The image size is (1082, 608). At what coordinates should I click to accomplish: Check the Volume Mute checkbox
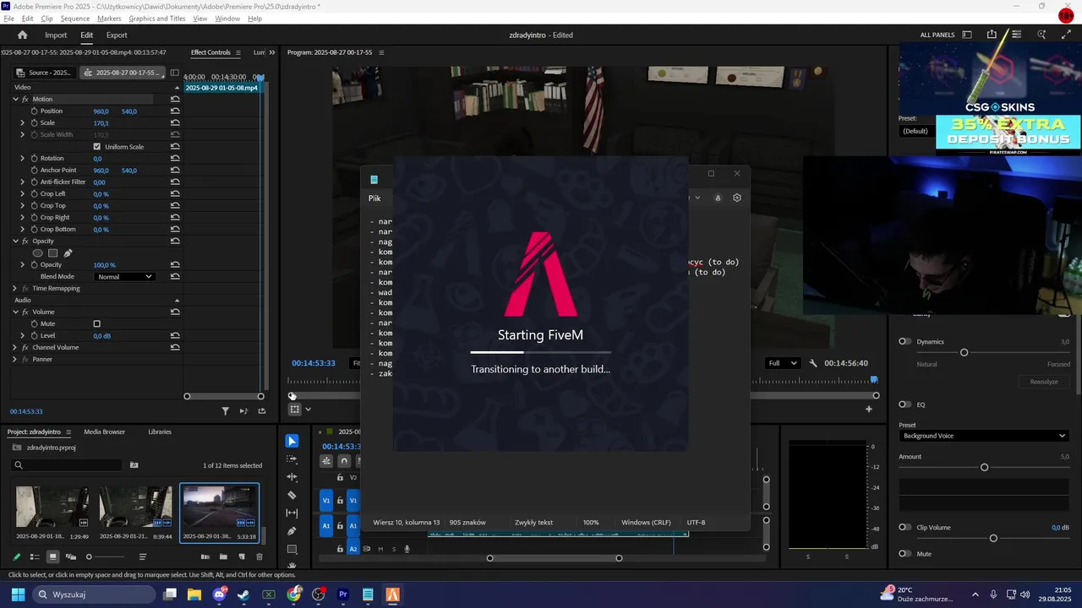coord(96,323)
